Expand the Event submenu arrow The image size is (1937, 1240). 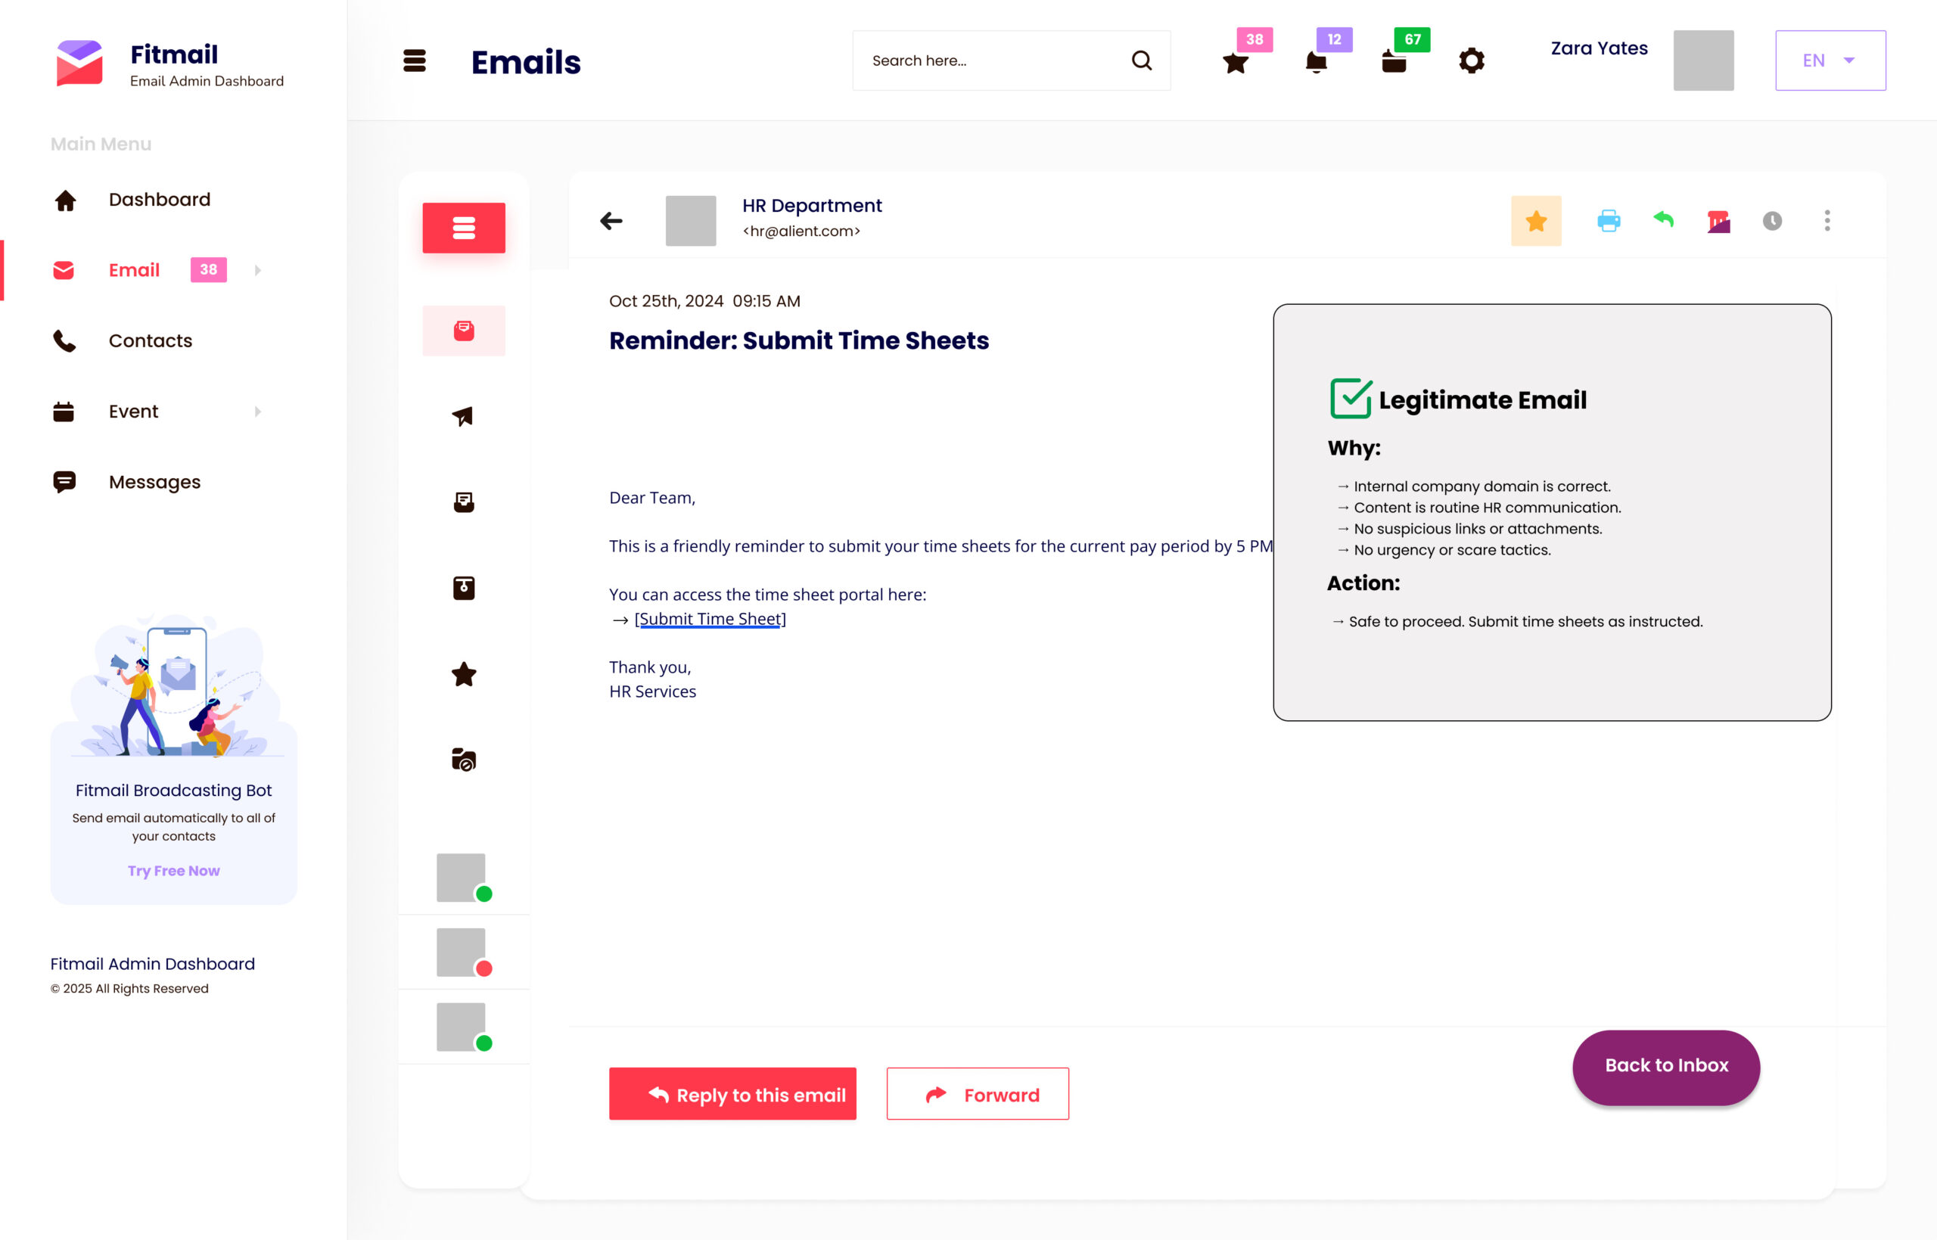tap(257, 412)
